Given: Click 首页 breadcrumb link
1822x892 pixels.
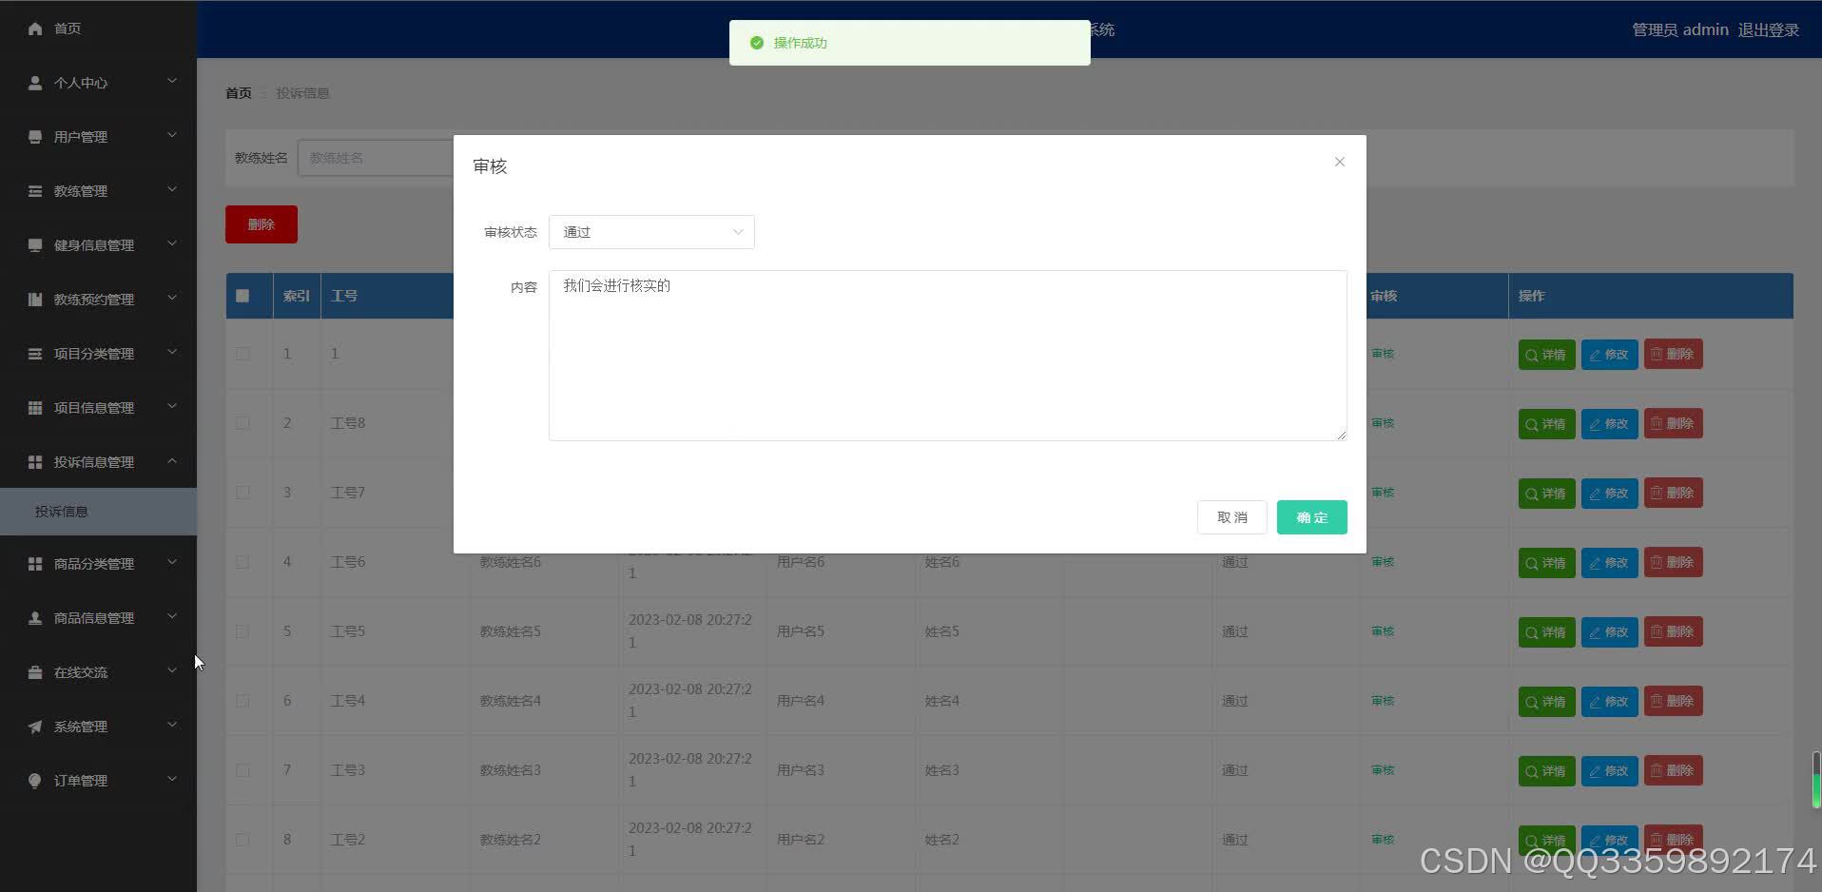Looking at the screenshot, I should coord(239,93).
